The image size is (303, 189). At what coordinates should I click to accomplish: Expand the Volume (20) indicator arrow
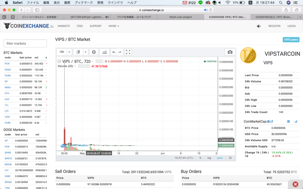pos(75,66)
